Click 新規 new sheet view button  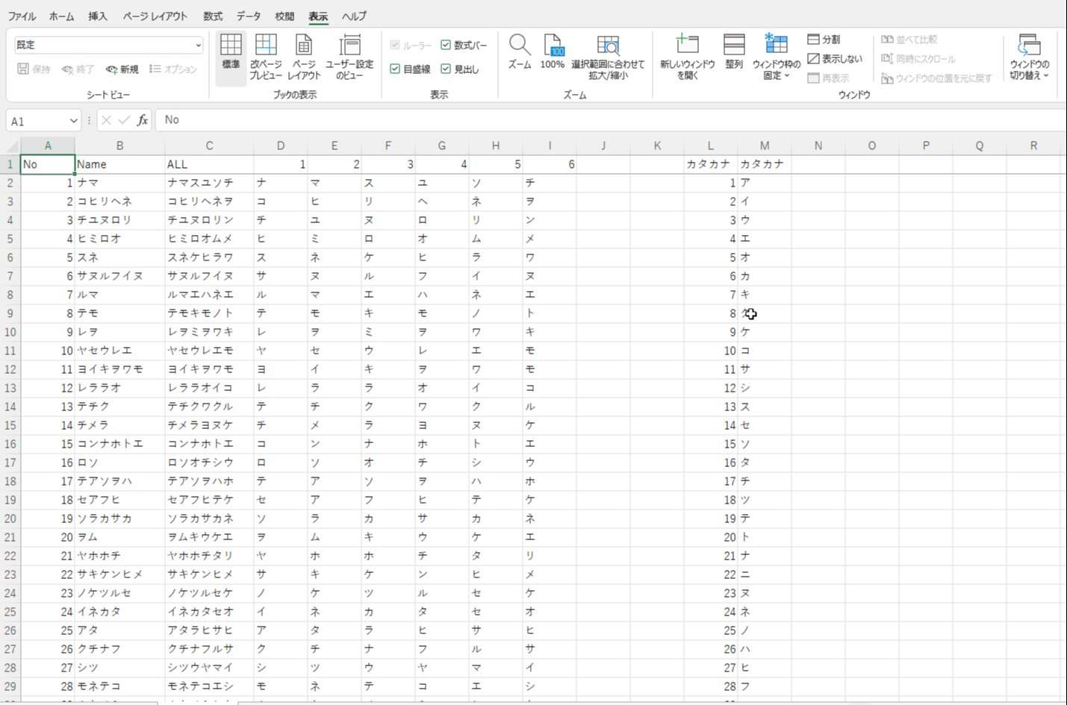click(122, 69)
